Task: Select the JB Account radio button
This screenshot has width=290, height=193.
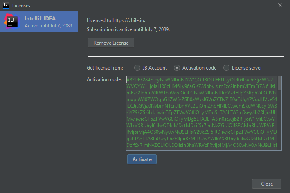Action: pos(137,68)
